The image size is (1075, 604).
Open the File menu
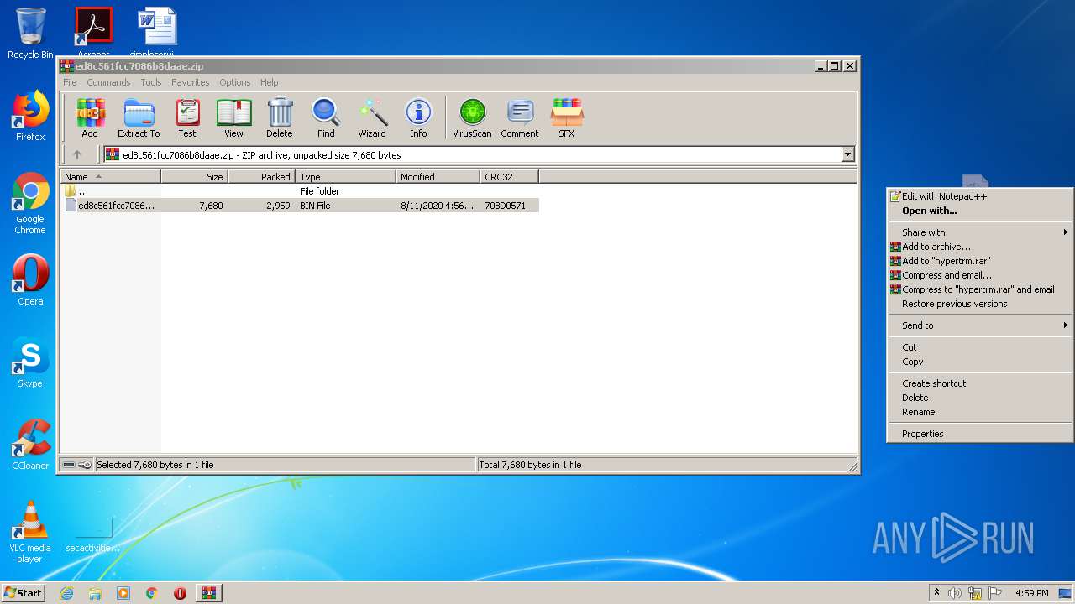70,82
